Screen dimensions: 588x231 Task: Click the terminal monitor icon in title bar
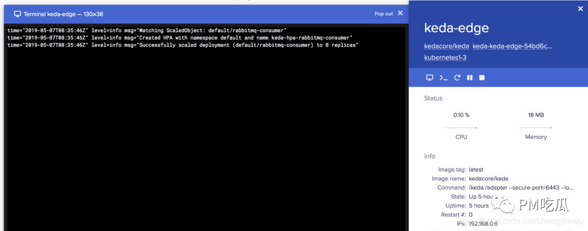tap(17, 14)
